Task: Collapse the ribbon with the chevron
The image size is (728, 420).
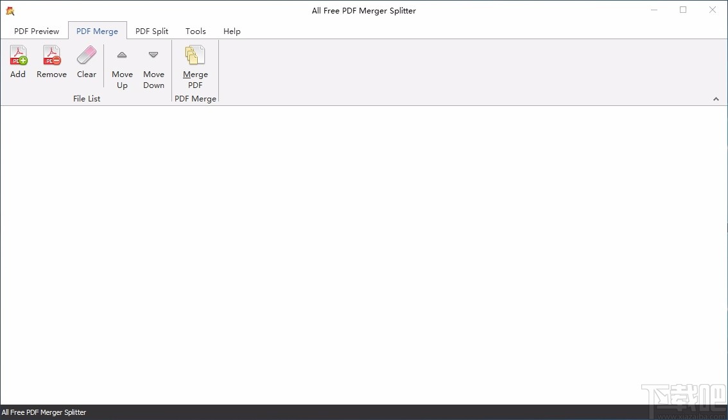Action: tap(716, 99)
